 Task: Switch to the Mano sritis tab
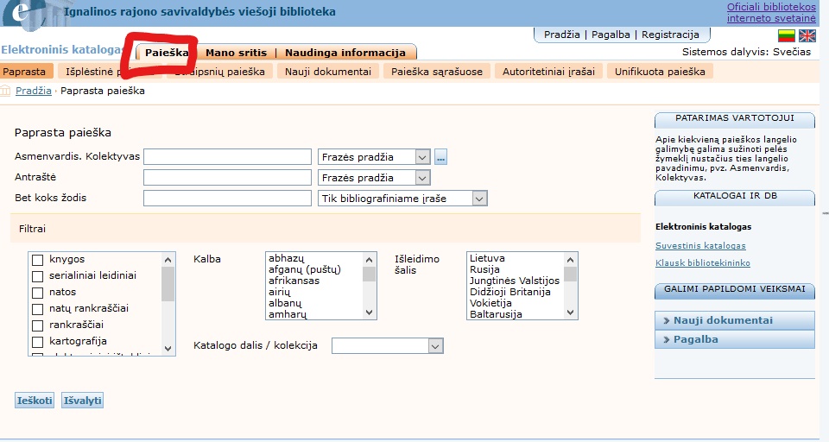tap(236, 53)
